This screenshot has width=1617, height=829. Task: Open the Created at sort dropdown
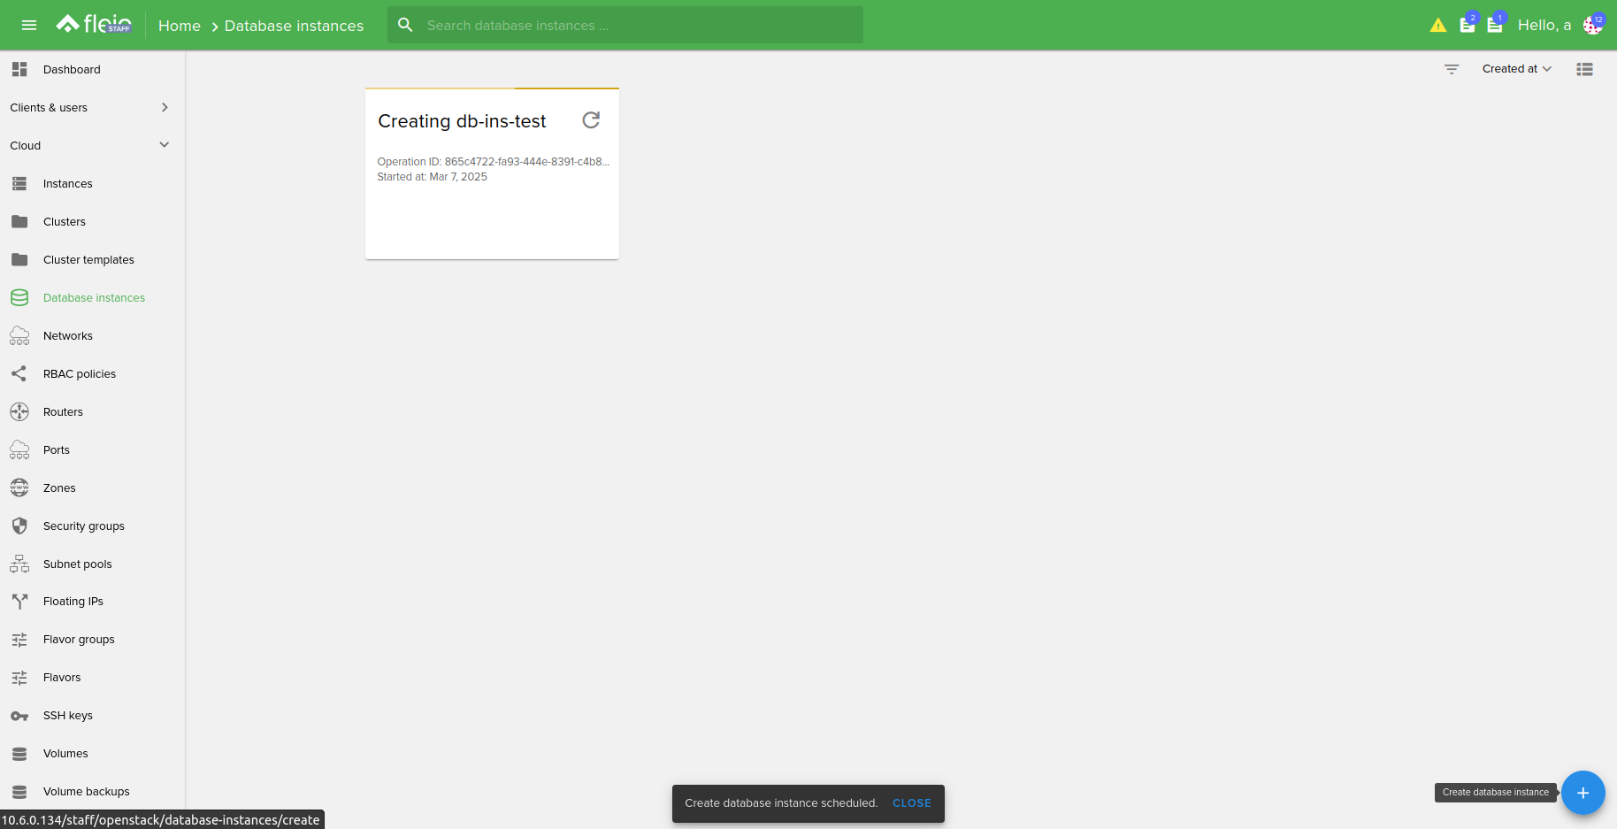coord(1516,69)
